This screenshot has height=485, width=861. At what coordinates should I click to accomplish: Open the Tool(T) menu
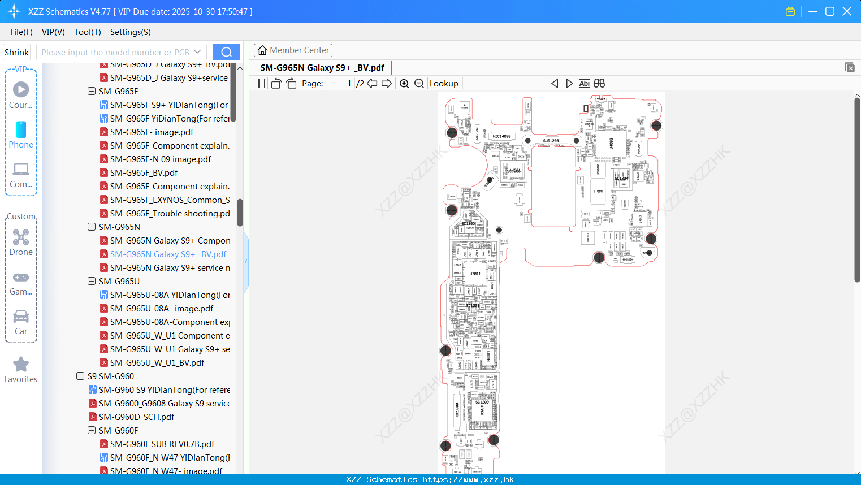[88, 32]
